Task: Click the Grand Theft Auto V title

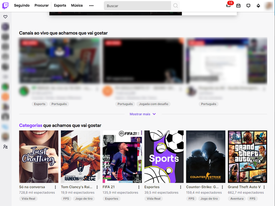Action: pyautogui.click(x=244, y=187)
